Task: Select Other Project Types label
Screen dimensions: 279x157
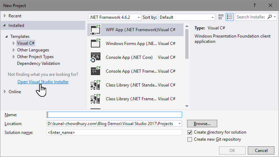Action: (35, 57)
